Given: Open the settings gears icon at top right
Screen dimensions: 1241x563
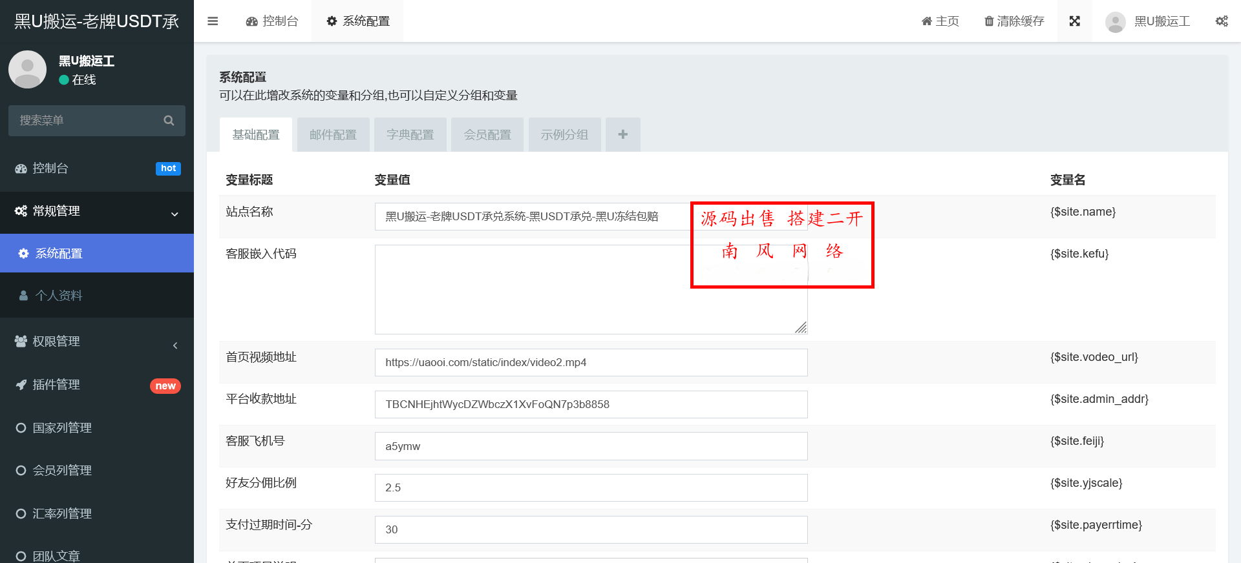Looking at the screenshot, I should point(1221,21).
